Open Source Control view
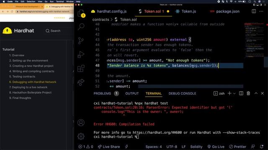Screen dimensions: 268x150 click(x=81, y=41)
